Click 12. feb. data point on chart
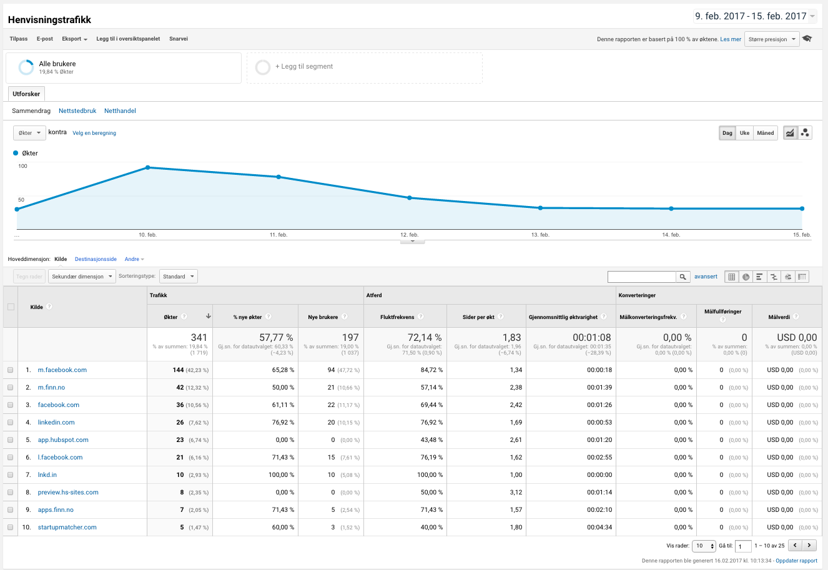This screenshot has height=570, width=828. tap(410, 198)
